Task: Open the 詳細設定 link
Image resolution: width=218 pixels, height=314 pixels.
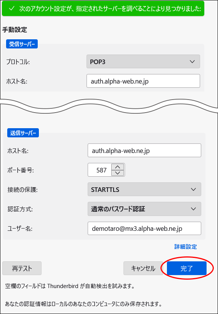Action: click(x=185, y=247)
